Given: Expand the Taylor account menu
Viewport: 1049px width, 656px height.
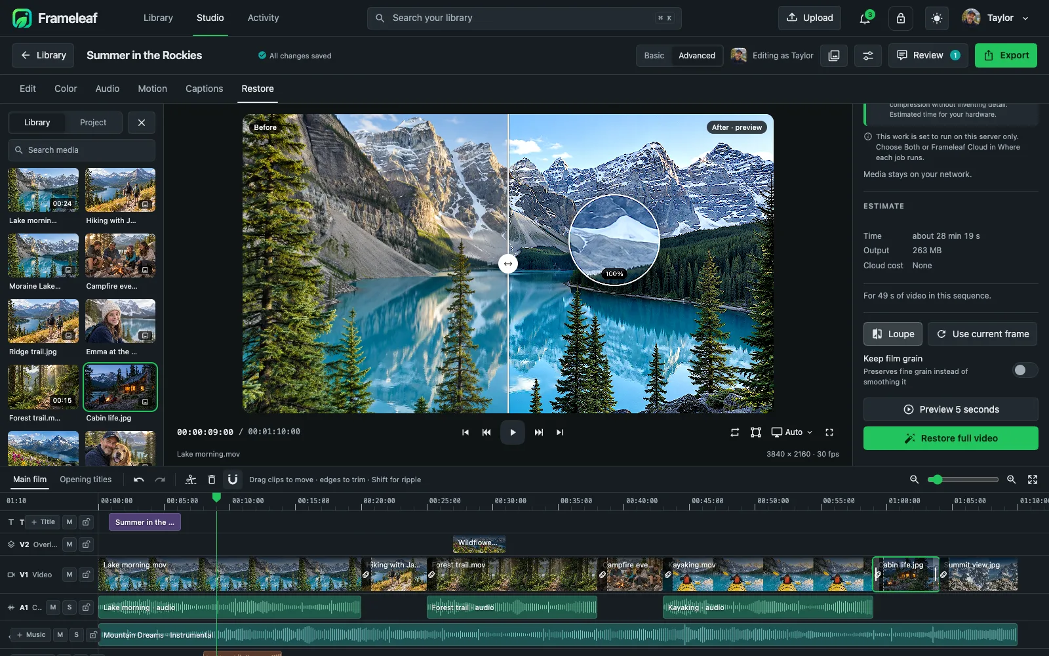Looking at the screenshot, I should 995,18.
